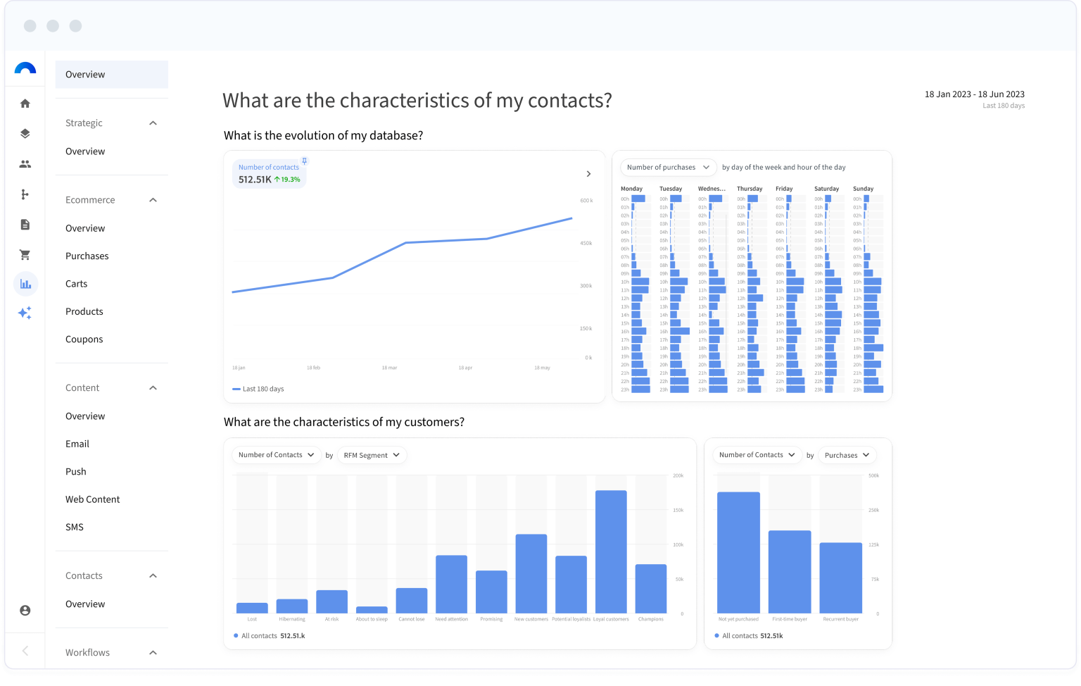Screen dimensions: 1081x686
Task: Open the Purchases dropdown in customers chart
Action: pyautogui.click(x=847, y=456)
